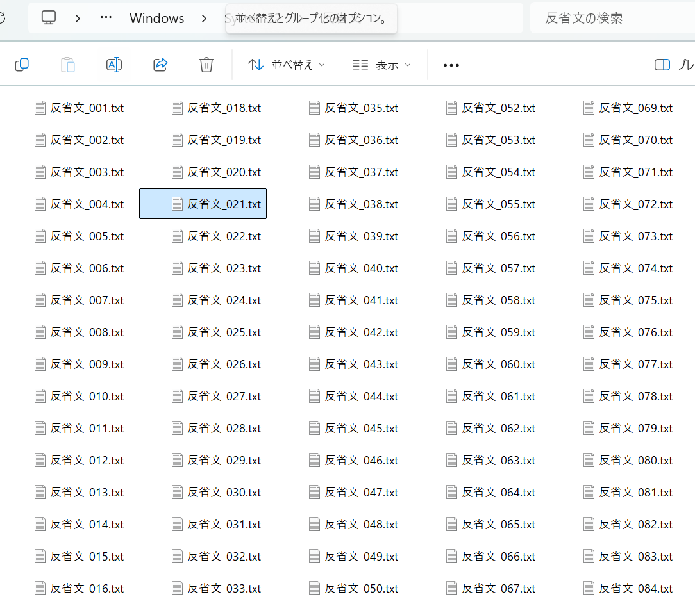Select the Rename icon in the toolbar

point(113,64)
